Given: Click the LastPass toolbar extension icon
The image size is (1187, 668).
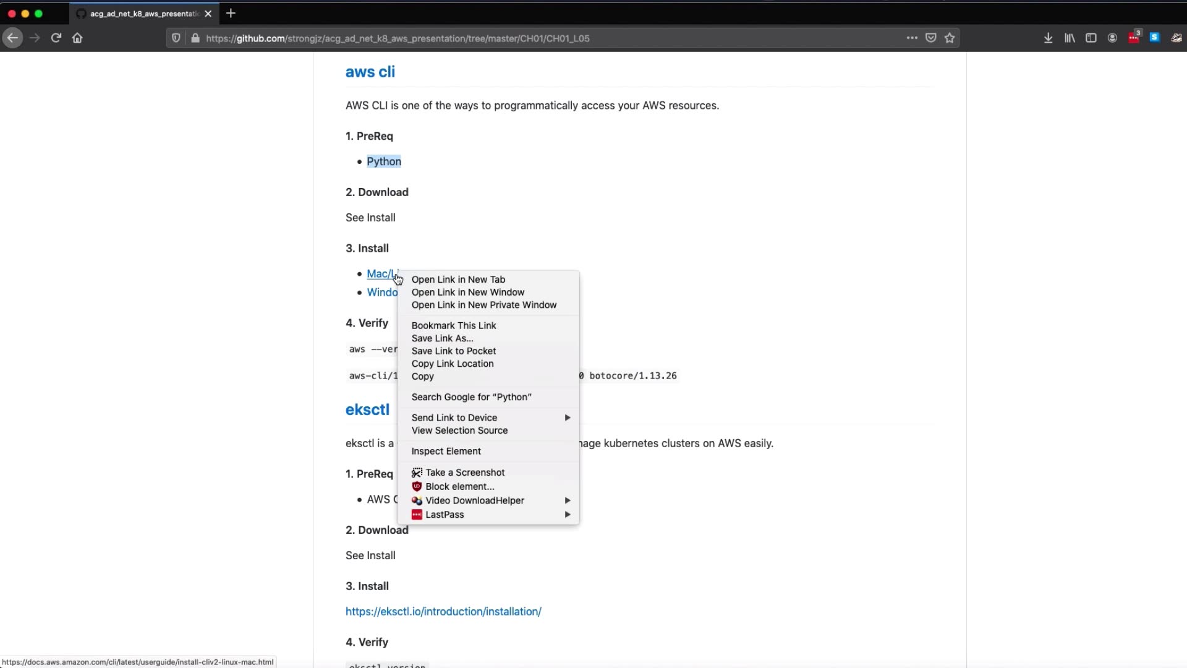Looking at the screenshot, I should [1133, 38].
